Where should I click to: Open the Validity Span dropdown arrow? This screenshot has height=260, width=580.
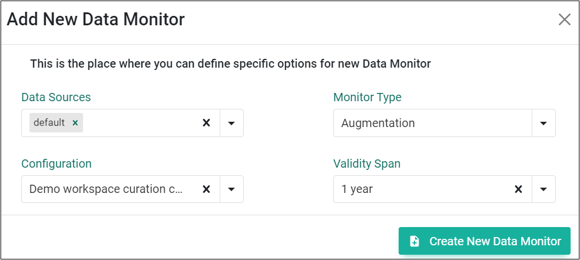pyautogui.click(x=543, y=189)
